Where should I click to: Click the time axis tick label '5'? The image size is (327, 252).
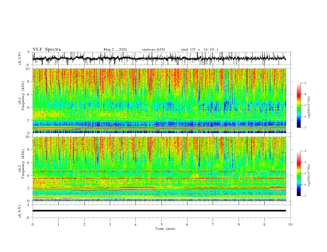(x=161, y=224)
